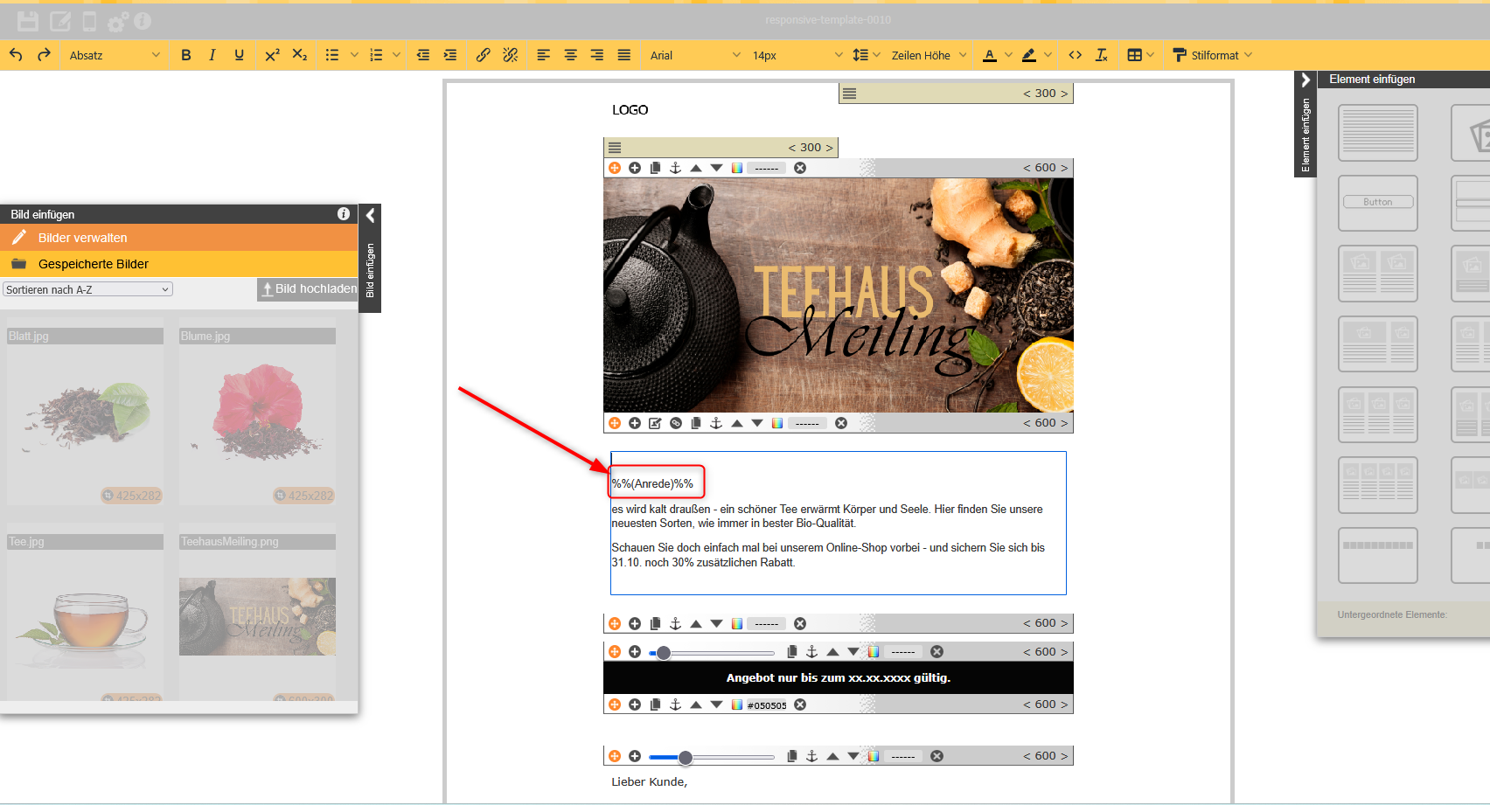Click the chain link icon below banner image

pos(676,423)
